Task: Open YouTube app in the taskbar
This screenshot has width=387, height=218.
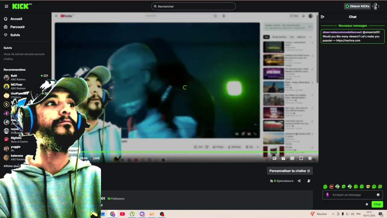Action: coord(122,214)
